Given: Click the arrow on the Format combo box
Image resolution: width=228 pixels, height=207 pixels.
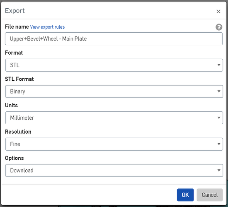Looking at the screenshot, I should pos(219,65).
